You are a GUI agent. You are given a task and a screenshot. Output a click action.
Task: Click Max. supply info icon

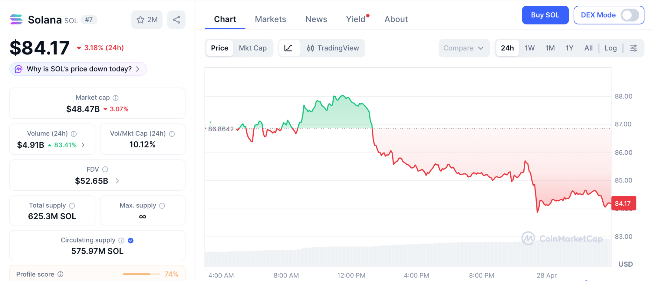162,206
